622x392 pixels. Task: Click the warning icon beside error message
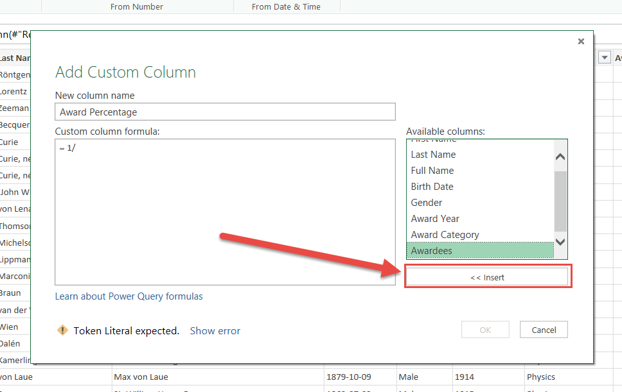pos(62,330)
